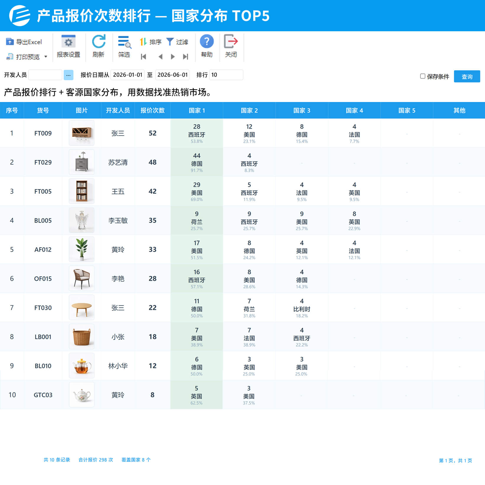Click the 关闭 close report icon
This screenshot has width=485, height=485.
tap(231, 42)
